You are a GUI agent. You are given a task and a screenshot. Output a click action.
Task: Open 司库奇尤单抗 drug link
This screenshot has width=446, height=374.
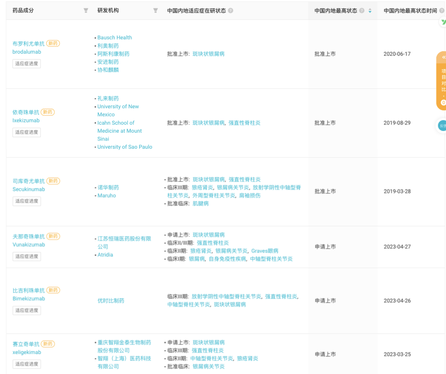tap(28, 181)
